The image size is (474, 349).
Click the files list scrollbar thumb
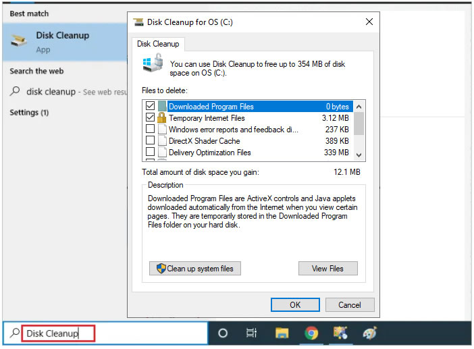(359, 124)
